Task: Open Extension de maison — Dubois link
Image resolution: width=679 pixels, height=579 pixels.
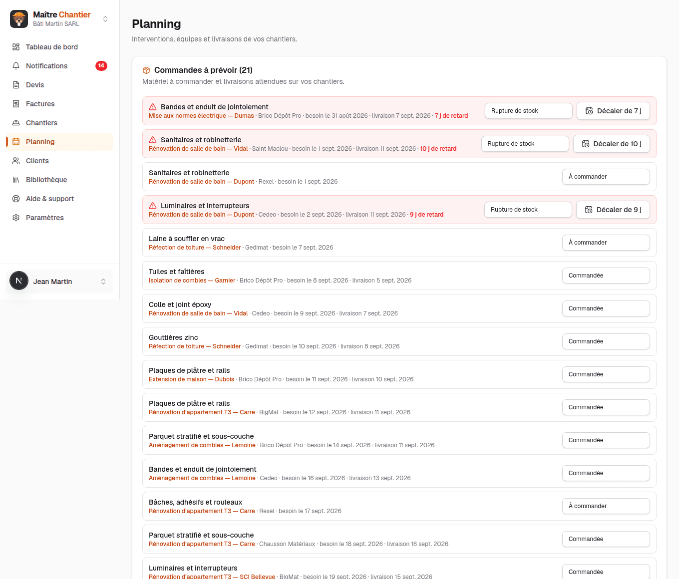Action: [x=191, y=379]
